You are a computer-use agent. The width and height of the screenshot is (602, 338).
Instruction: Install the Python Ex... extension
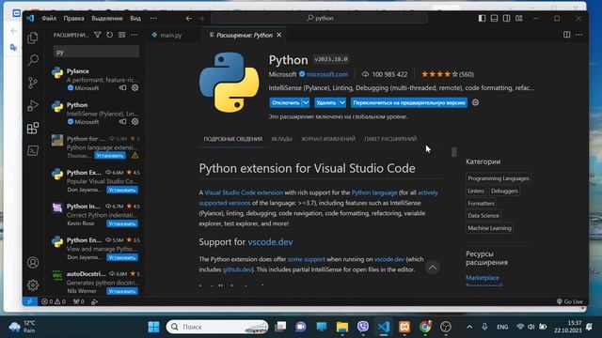coord(122,190)
